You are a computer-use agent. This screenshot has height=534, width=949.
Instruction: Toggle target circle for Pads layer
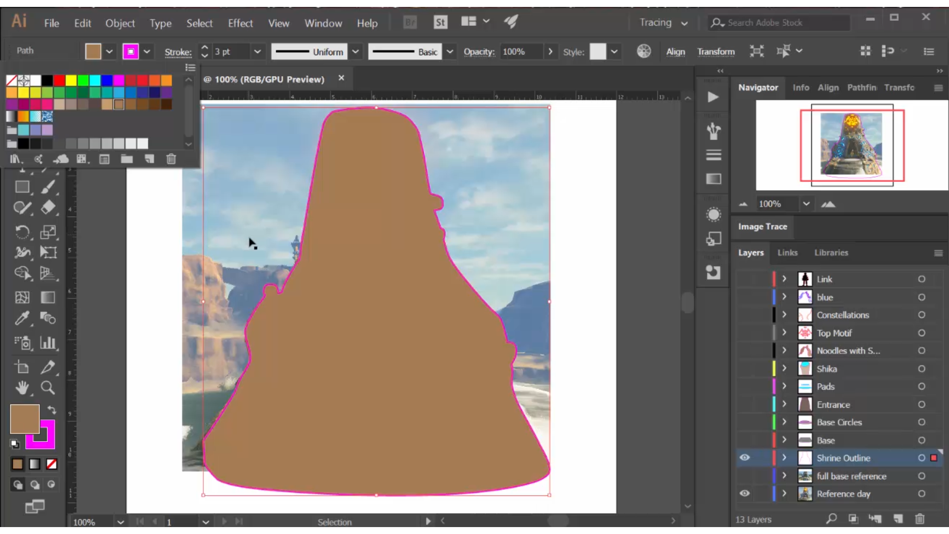pos(921,387)
